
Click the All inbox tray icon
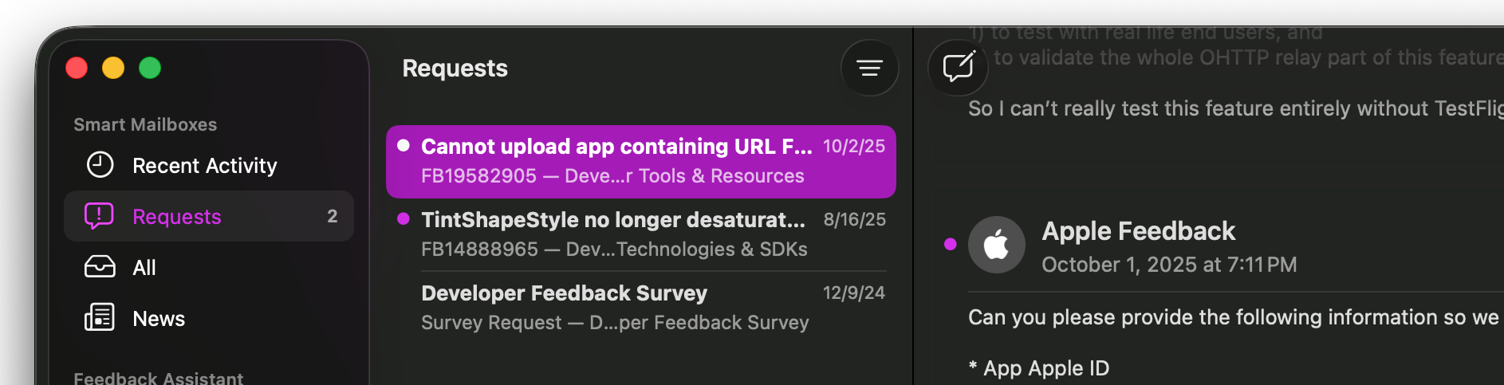click(100, 267)
